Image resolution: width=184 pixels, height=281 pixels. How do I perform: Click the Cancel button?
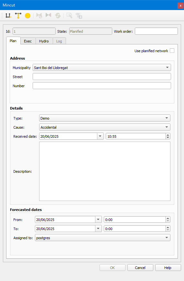pos(140,268)
